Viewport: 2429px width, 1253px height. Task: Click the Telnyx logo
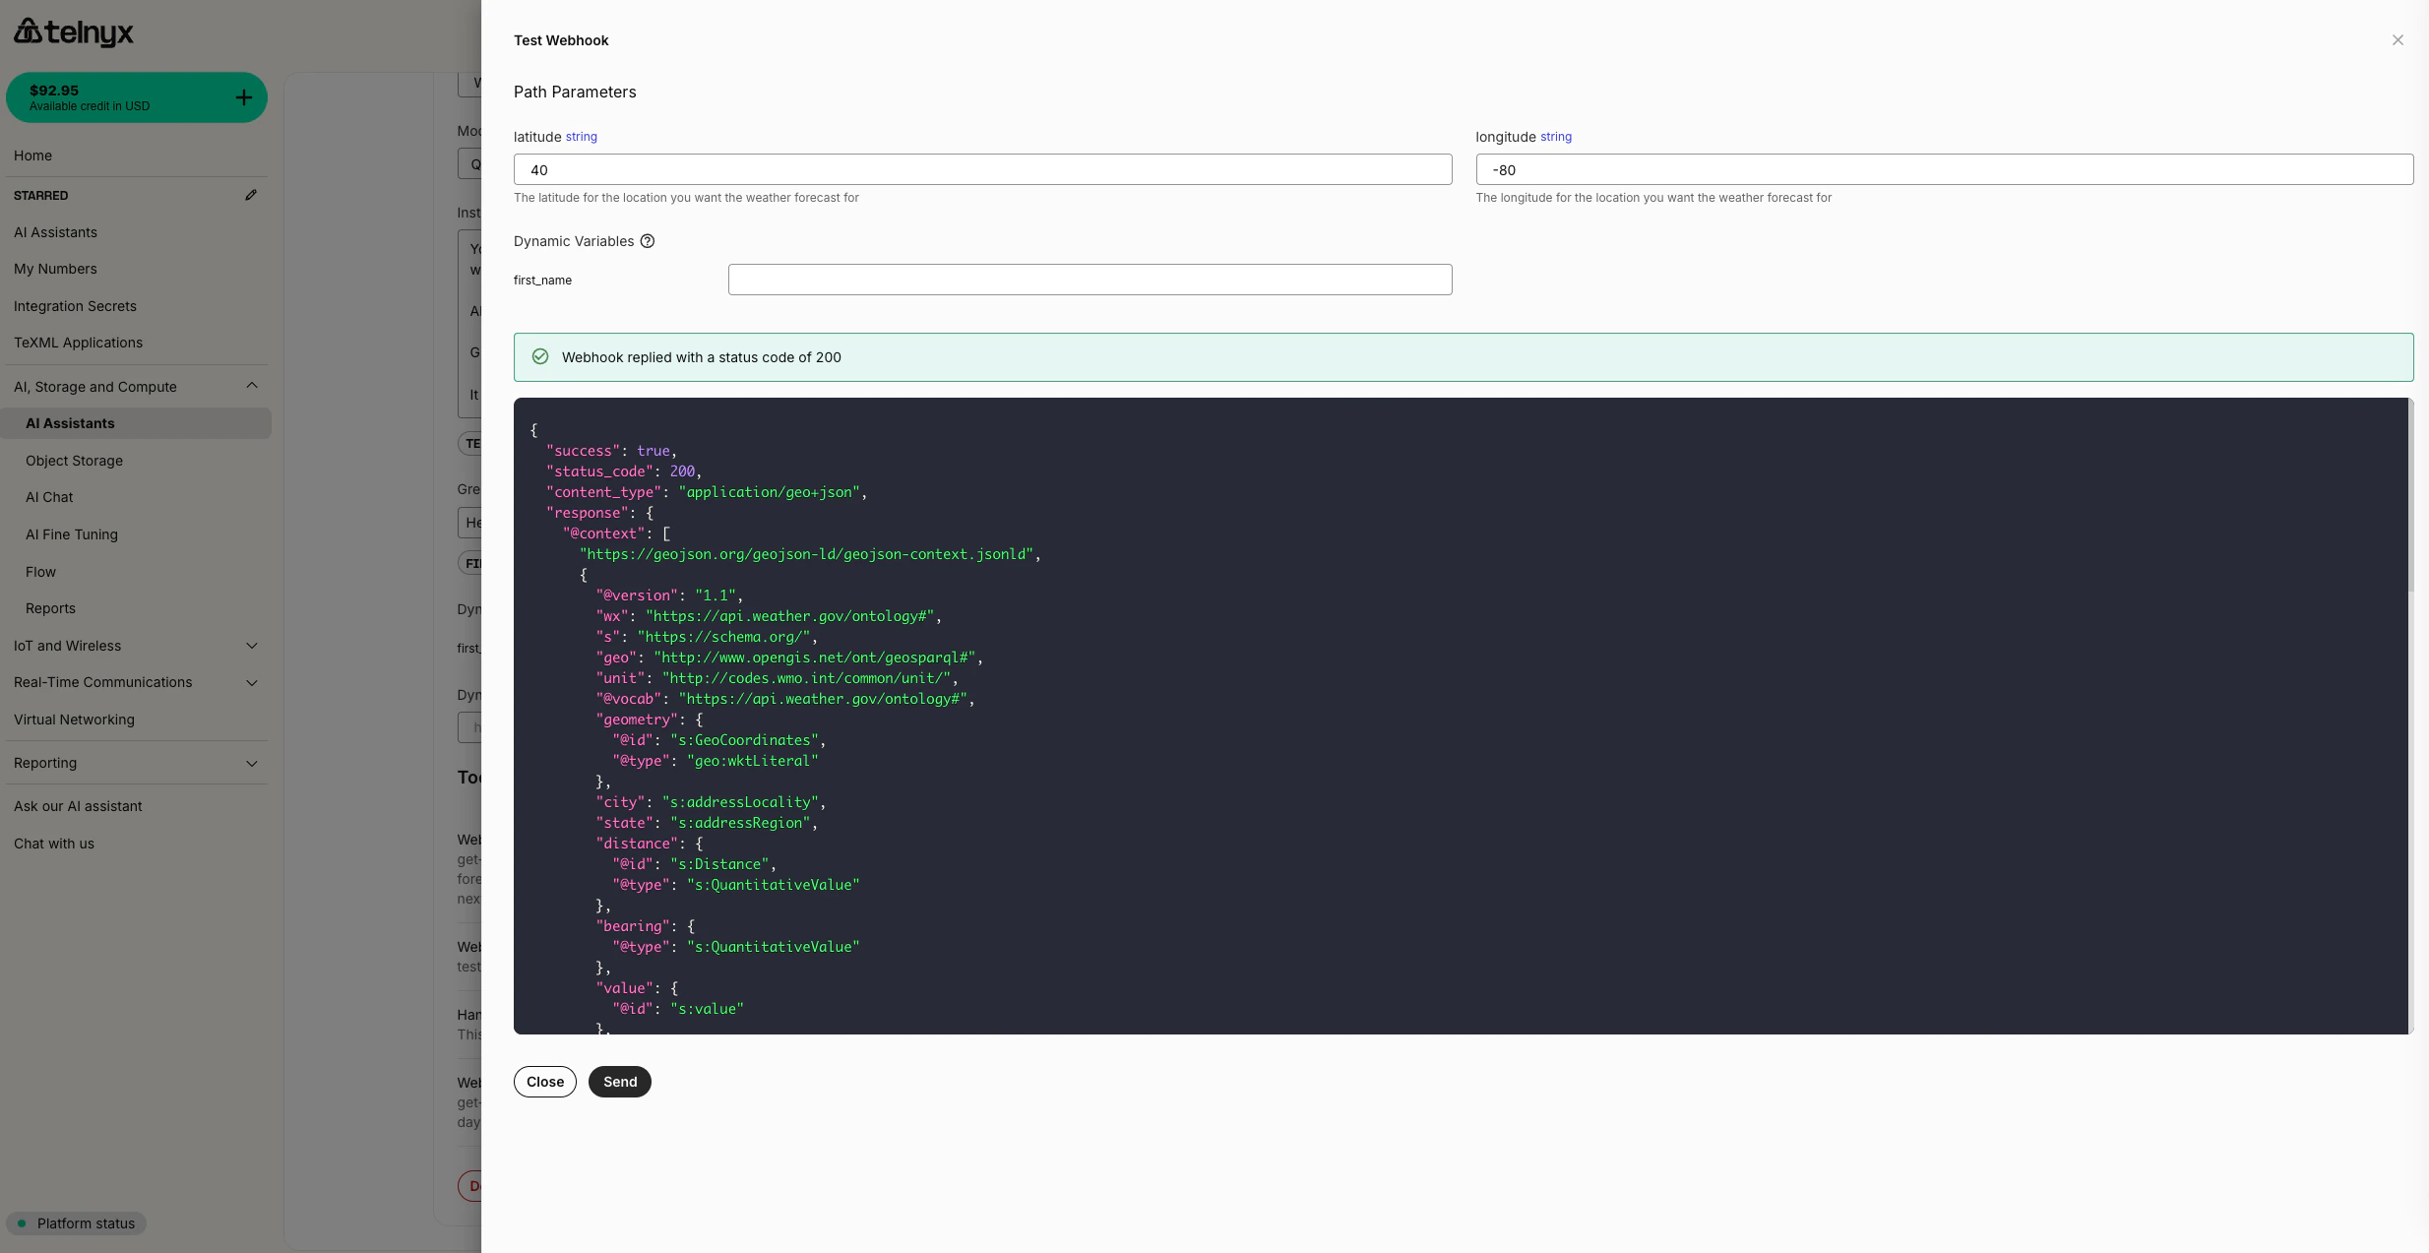[74, 31]
